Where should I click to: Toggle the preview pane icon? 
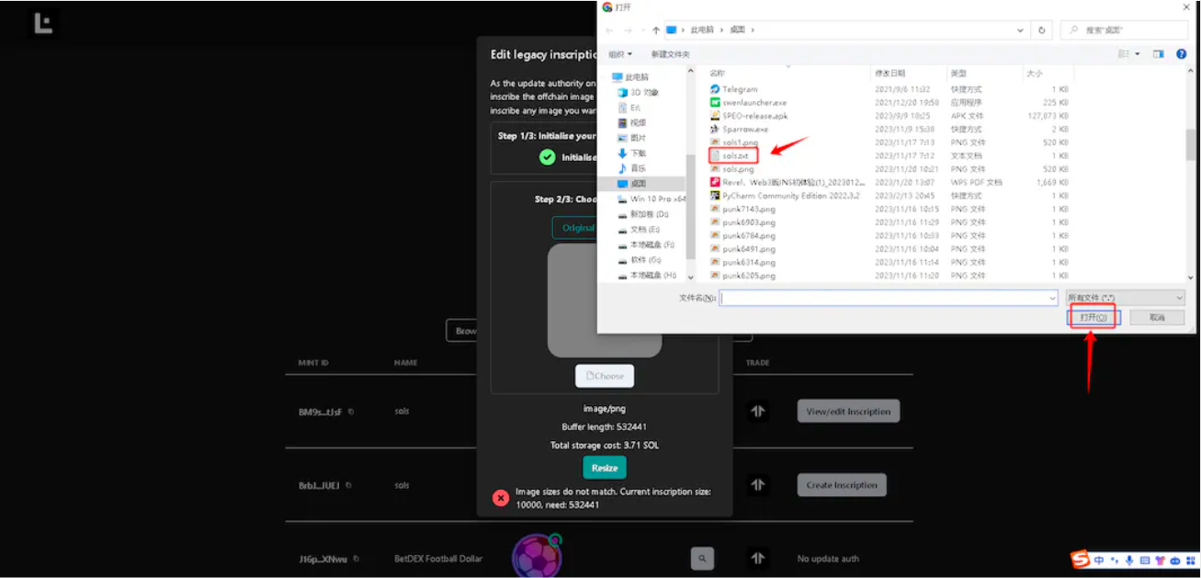[x=1158, y=54]
